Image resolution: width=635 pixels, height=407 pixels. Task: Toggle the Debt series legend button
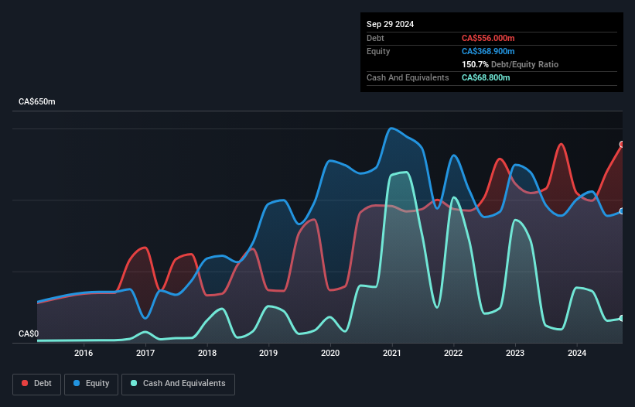pos(37,384)
